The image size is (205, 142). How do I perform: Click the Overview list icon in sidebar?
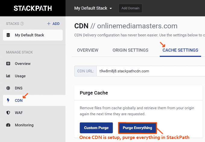(x=8, y=63)
